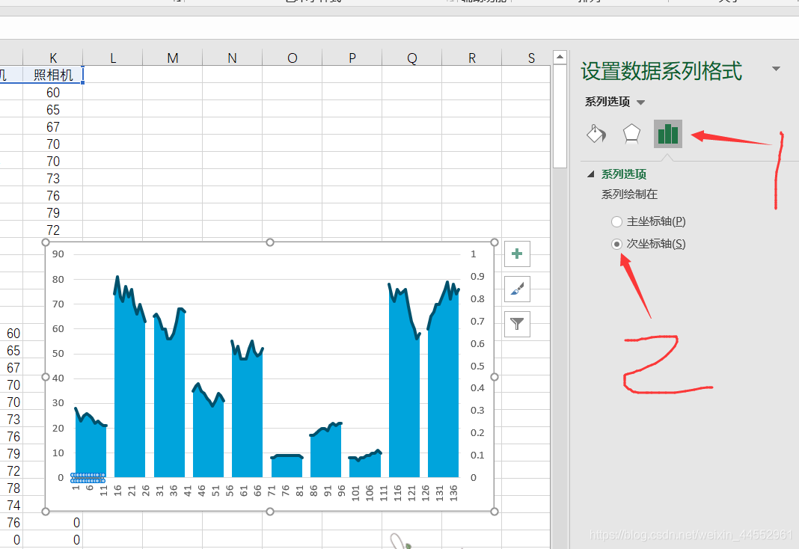Click the Chart Filters funnel button

tap(517, 324)
